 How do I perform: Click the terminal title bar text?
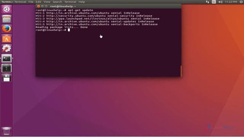63,6
